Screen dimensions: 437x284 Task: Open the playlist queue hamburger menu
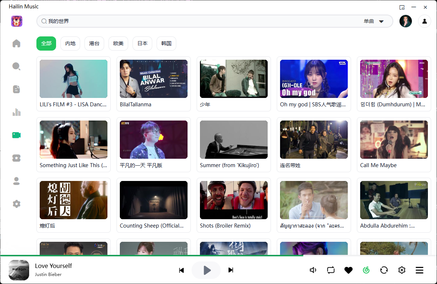tap(420, 270)
